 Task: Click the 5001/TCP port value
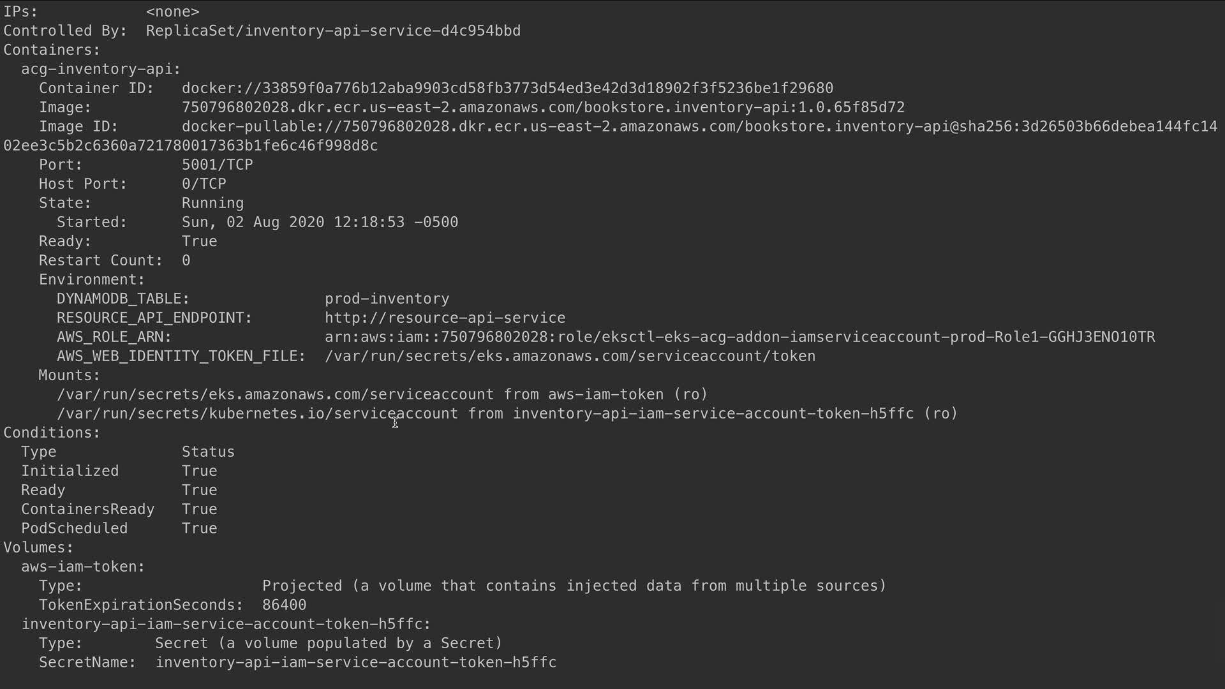click(x=217, y=165)
